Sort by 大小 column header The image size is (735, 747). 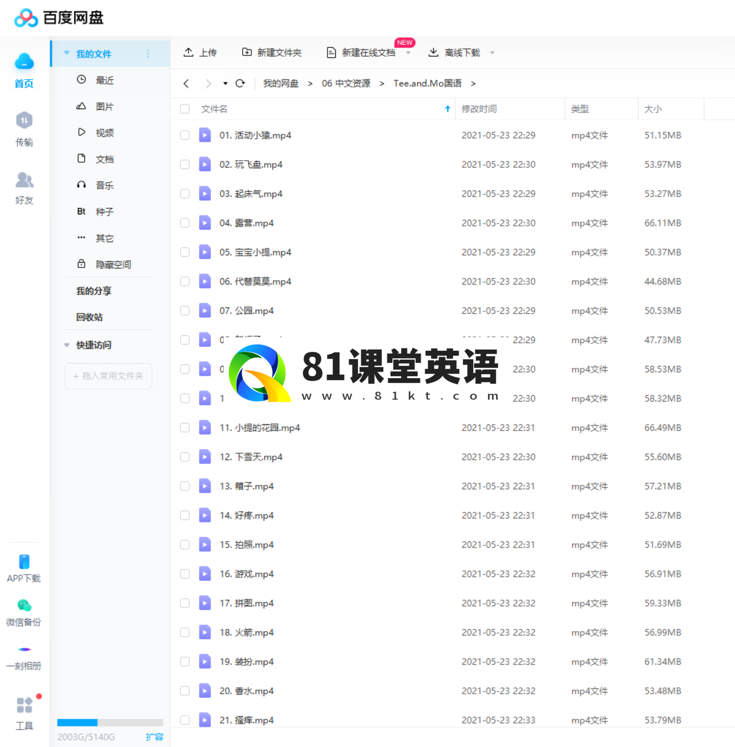point(653,109)
